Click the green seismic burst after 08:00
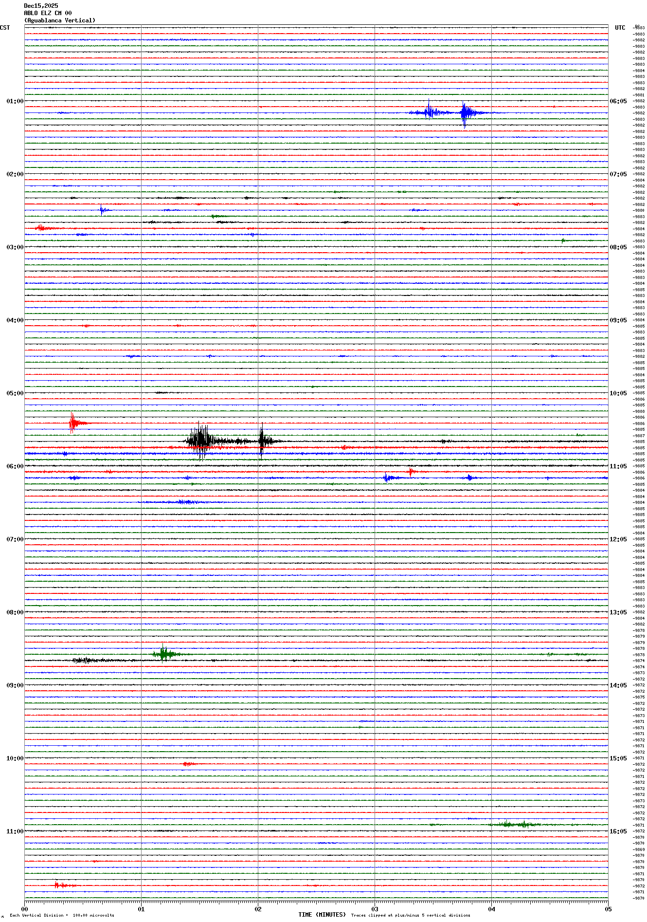Viewport: 647px width, 922px height. click(164, 654)
